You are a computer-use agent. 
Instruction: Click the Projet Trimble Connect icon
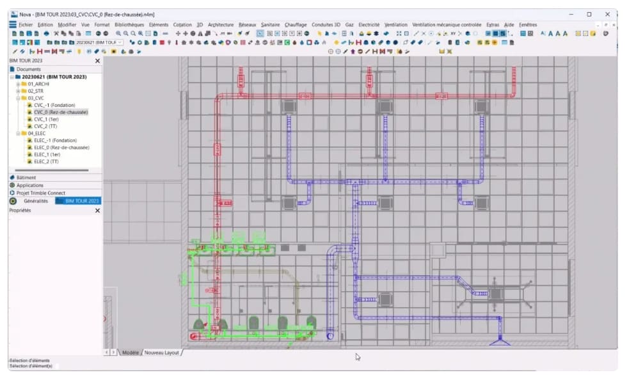12,193
